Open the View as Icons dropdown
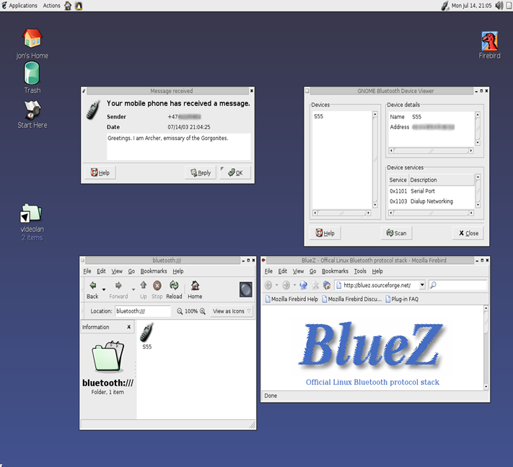This screenshot has width=513, height=467. click(232, 311)
